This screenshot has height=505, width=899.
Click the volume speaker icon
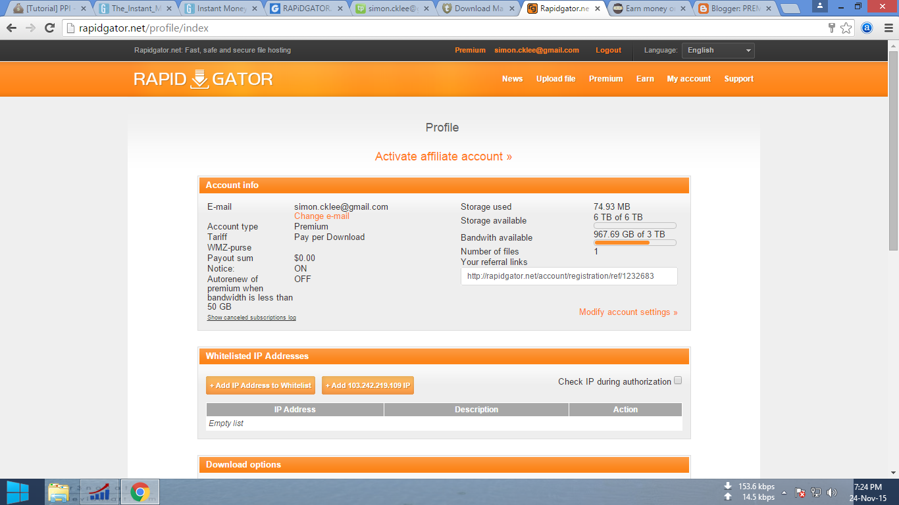pyautogui.click(x=832, y=493)
